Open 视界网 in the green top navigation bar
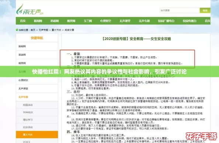Image resolution: width=219 pixels, height=143 pixels. click(71, 21)
